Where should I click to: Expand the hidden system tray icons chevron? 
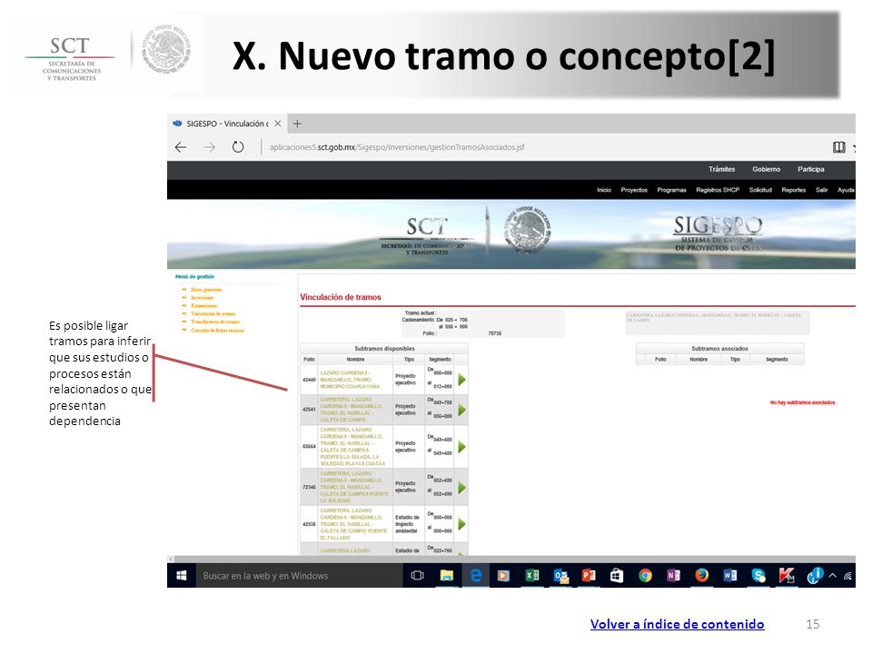pos(833,576)
